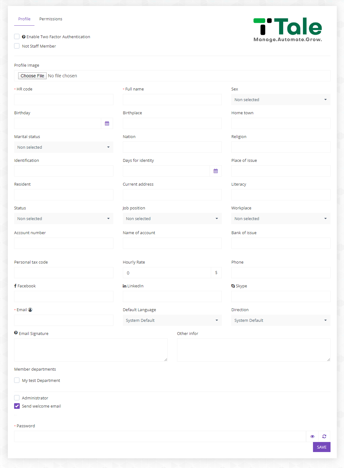Expand the Marital status dropdown
Image resolution: width=344 pixels, height=468 pixels.
pyautogui.click(x=64, y=147)
